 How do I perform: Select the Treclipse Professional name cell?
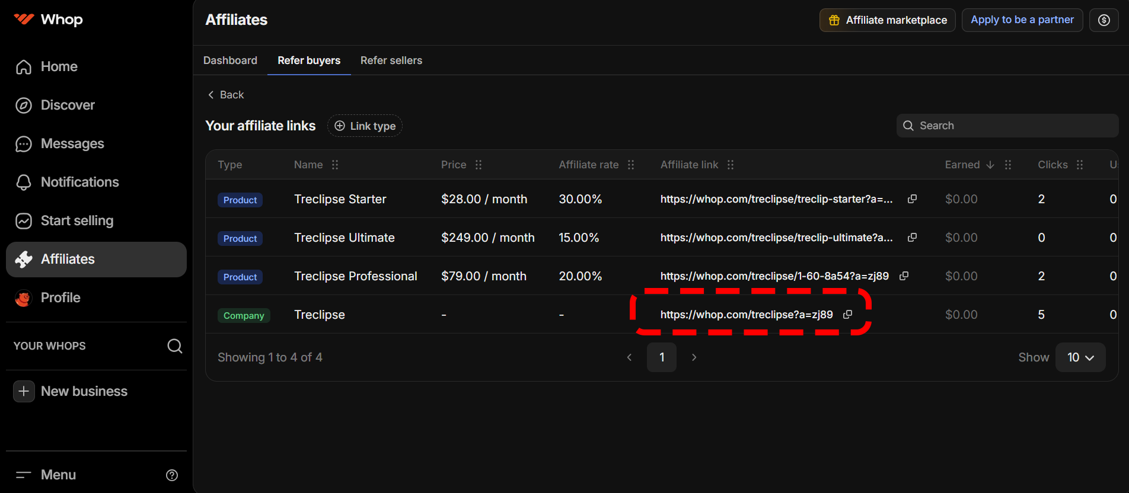point(356,276)
